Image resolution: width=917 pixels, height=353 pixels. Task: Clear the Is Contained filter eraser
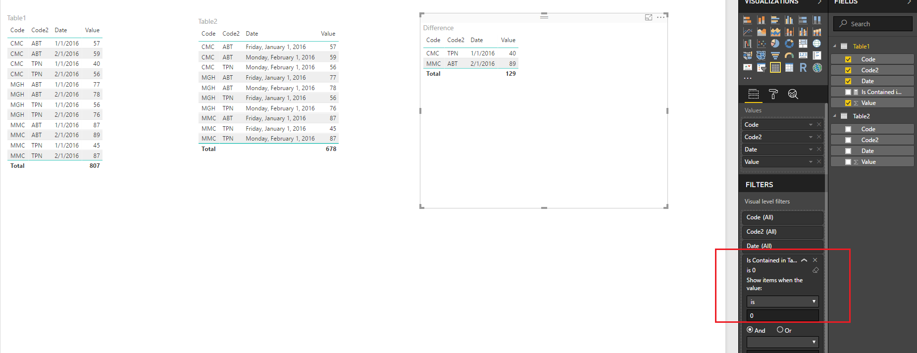coord(815,270)
